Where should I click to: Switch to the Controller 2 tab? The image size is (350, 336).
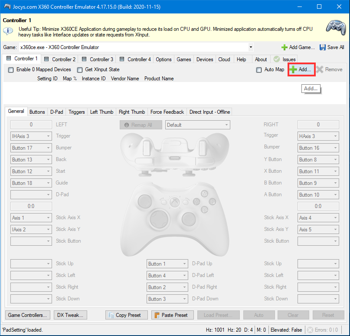pos(60,59)
